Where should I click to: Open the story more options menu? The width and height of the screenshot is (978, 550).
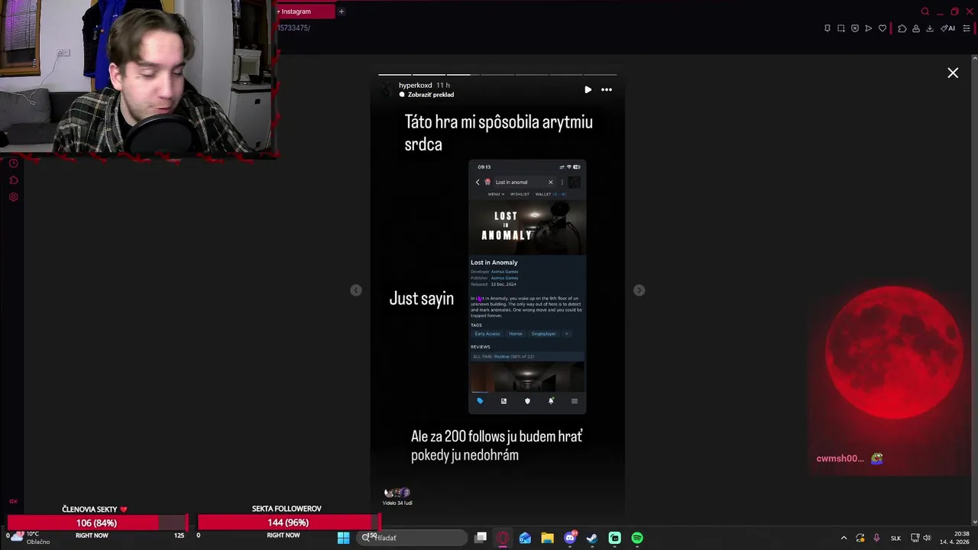[x=606, y=89]
